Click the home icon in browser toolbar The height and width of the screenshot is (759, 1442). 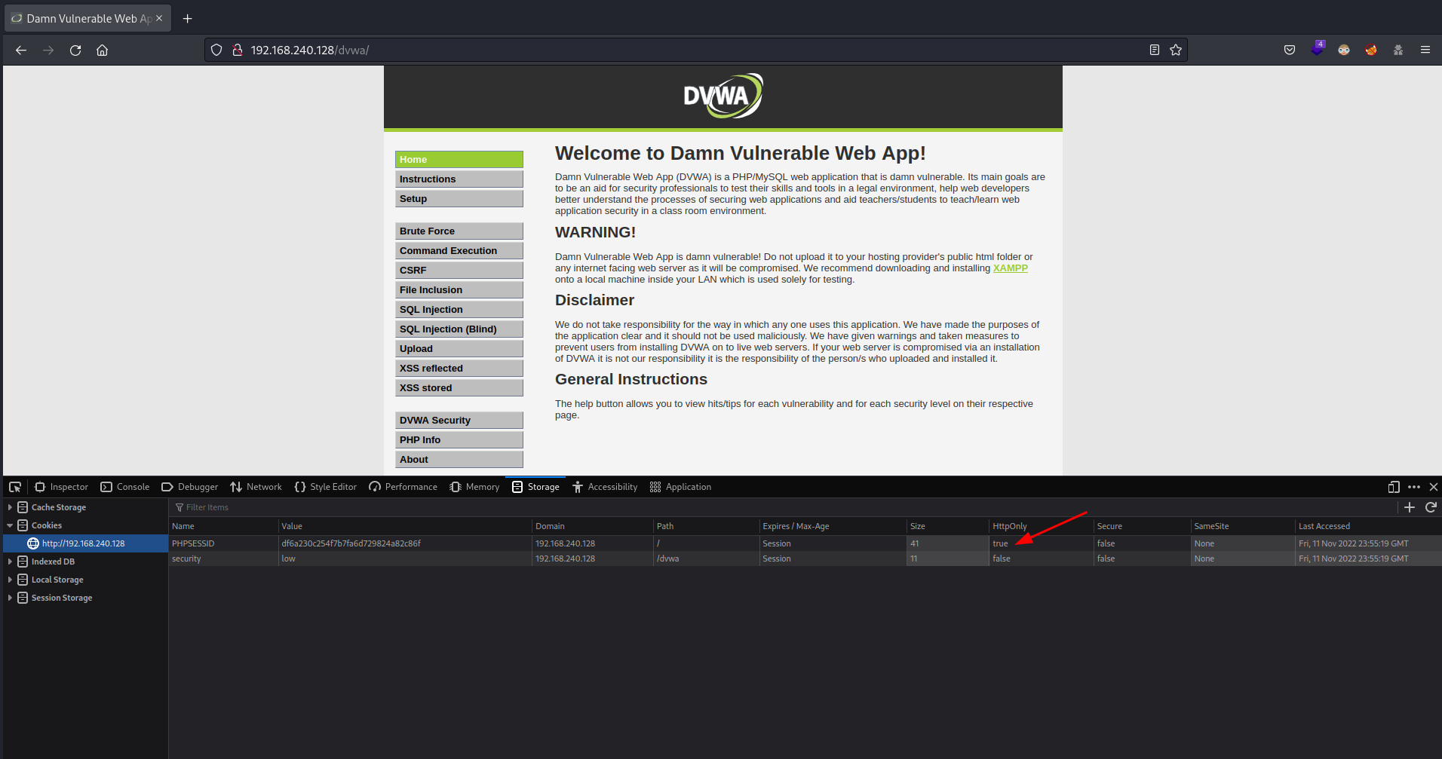click(103, 50)
